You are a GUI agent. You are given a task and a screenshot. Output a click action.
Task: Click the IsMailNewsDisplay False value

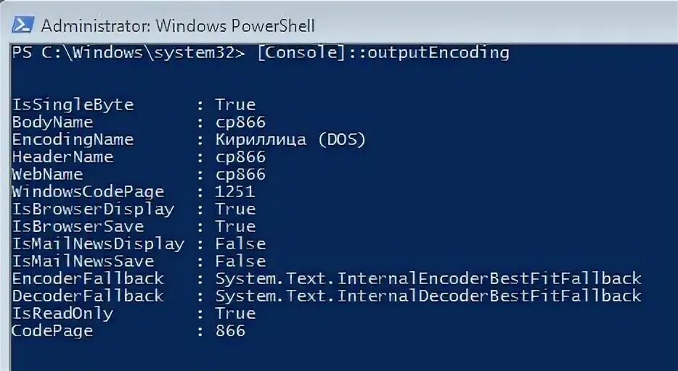click(x=240, y=243)
